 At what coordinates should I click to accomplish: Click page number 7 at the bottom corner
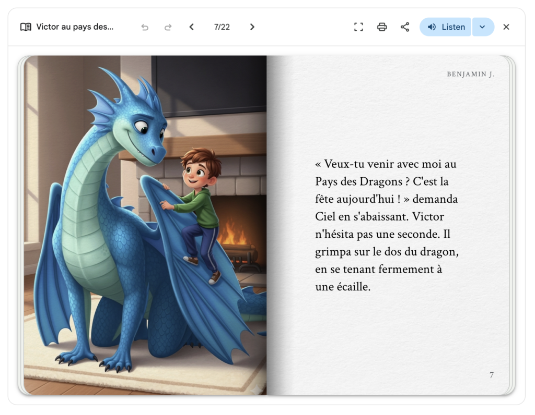[x=491, y=375]
